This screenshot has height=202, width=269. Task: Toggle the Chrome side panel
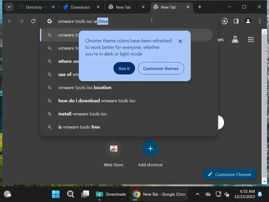click(236, 21)
